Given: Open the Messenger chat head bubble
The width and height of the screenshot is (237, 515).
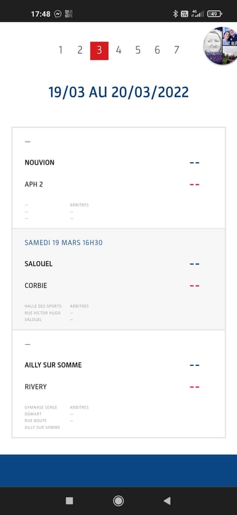Looking at the screenshot, I should pyautogui.click(x=222, y=45).
